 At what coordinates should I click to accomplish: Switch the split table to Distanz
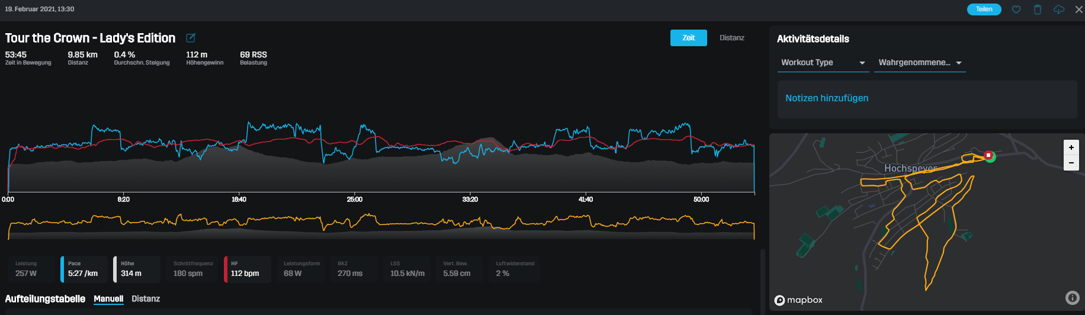146,299
